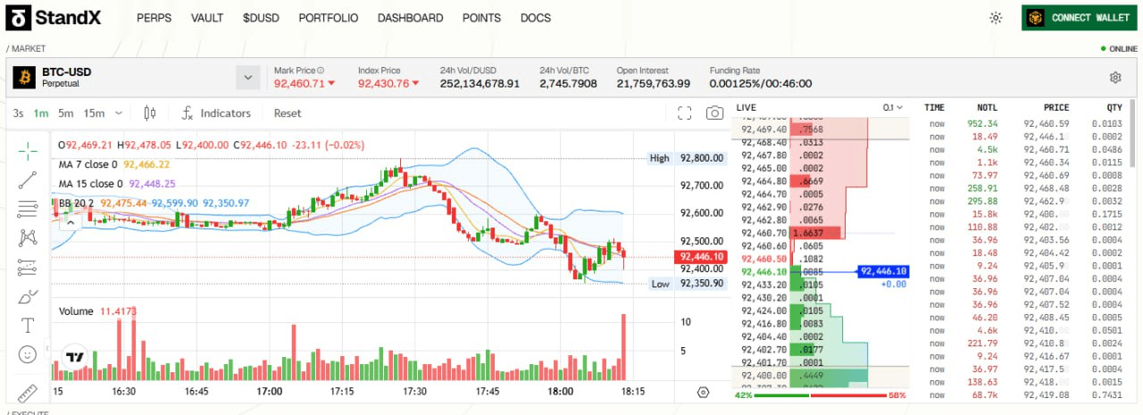Select the crosshair cursor tool
Viewport: 1143px width, 415px height.
pyautogui.click(x=28, y=150)
